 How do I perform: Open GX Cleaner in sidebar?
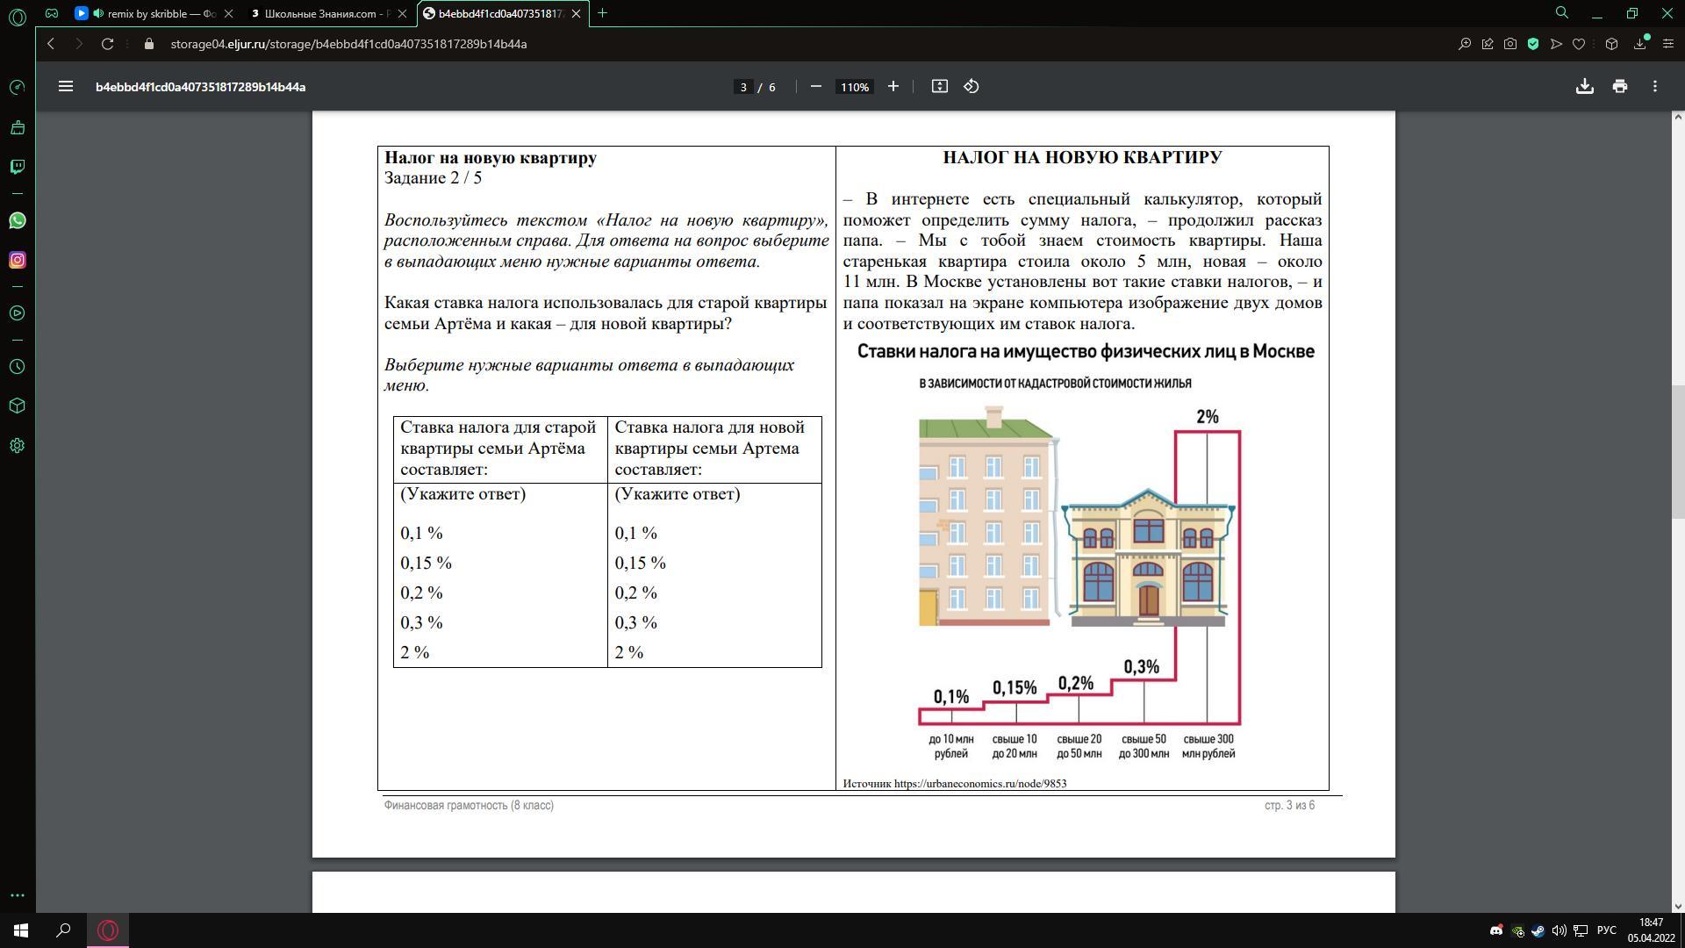tap(17, 128)
